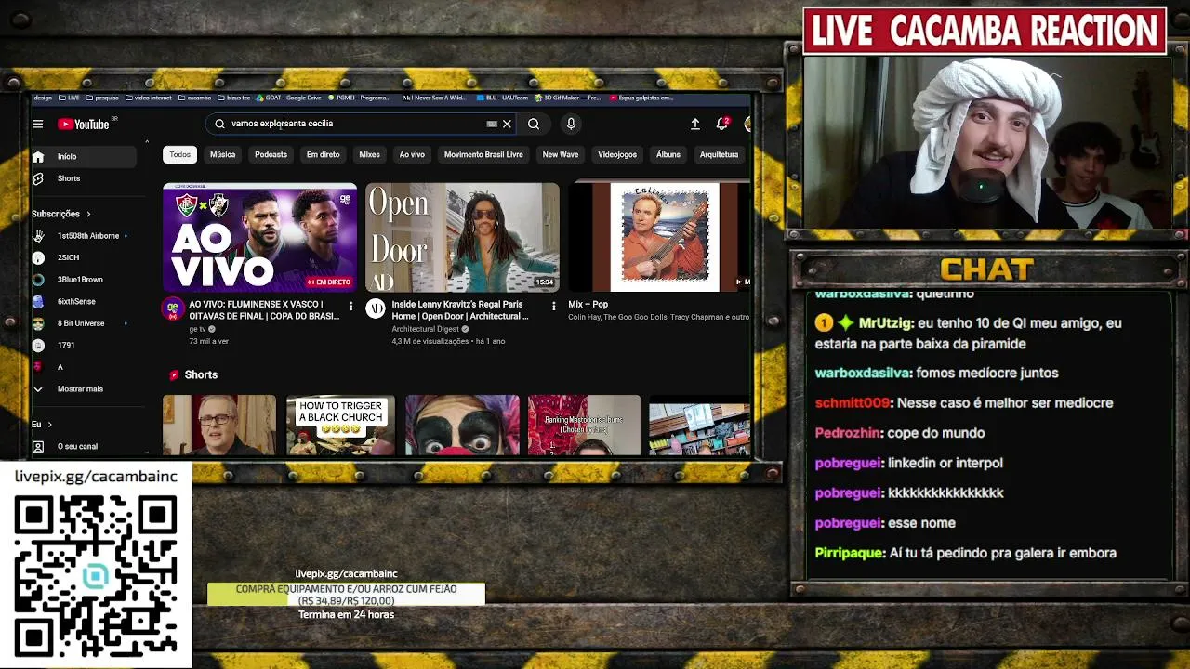Open the ge tv channel avatar
Screen dimensions: 1190x669
(x=173, y=309)
